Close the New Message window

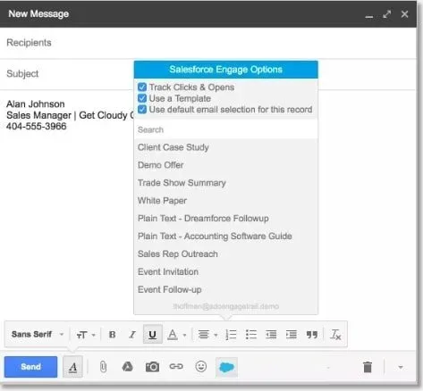[404, 14]
